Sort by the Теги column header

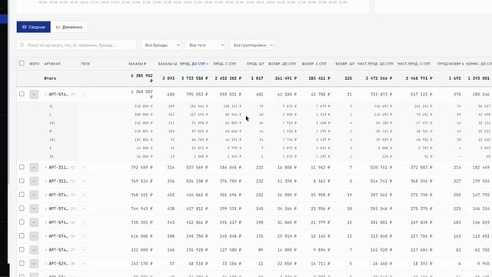point(85,64)
